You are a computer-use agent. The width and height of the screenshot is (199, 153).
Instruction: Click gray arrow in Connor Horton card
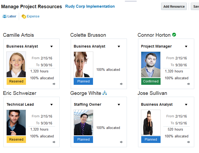189,84
